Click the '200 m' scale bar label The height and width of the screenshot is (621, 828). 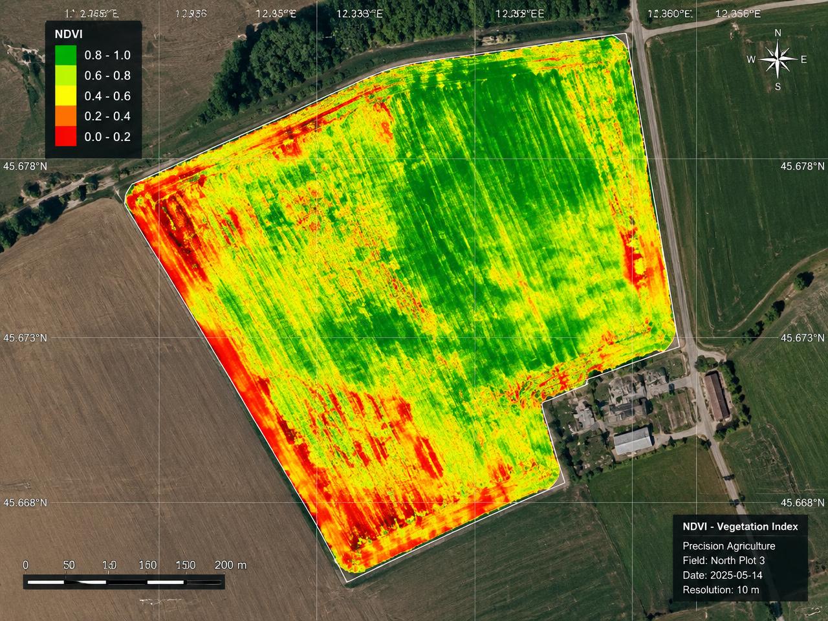[x=230, y=565]
